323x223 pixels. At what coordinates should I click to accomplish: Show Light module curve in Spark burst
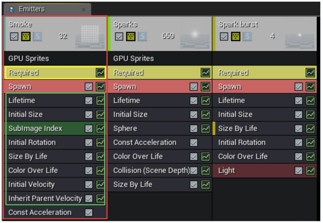pos(310,170)
